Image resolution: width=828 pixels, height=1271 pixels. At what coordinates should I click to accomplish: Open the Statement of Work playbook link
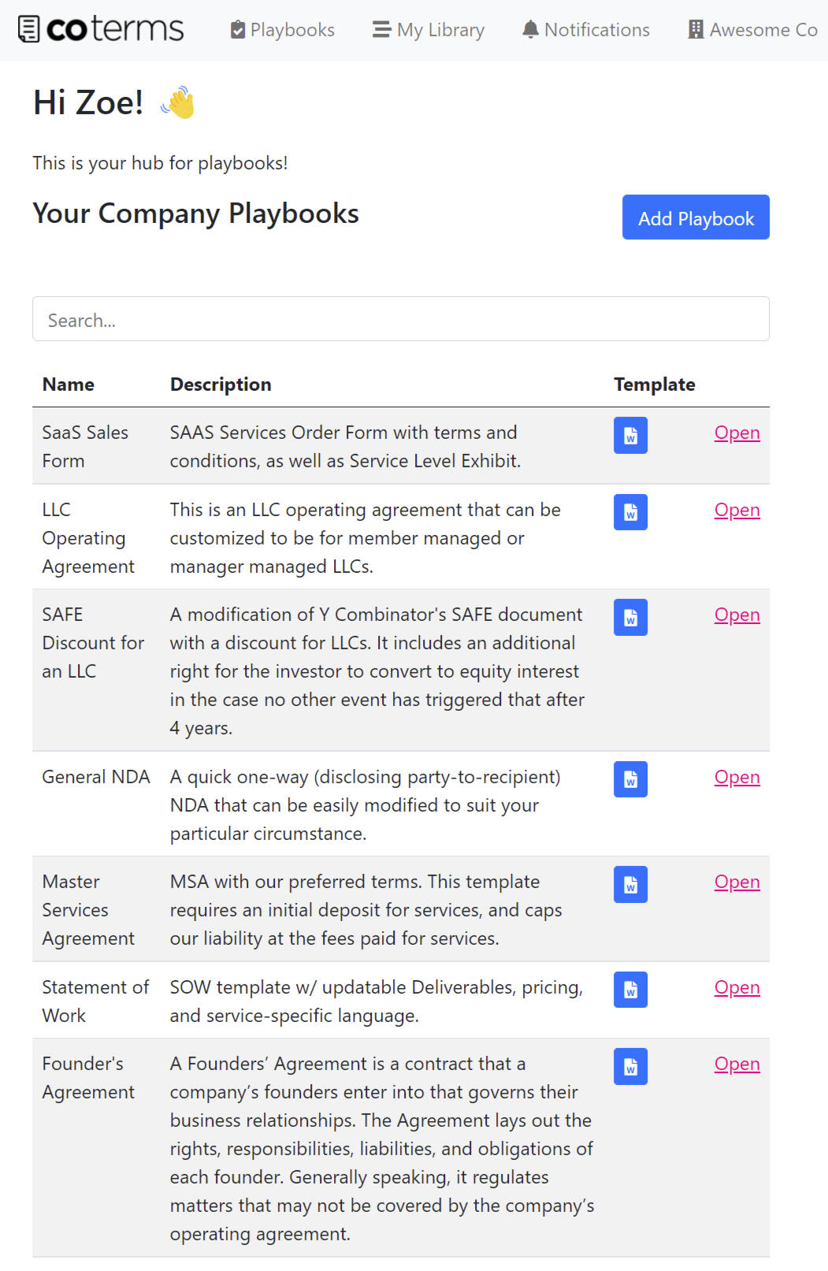pyautogui.click(x=737, y=987)
